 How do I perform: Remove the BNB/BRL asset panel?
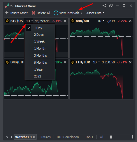pyautogui.click(x=130, y=21)
